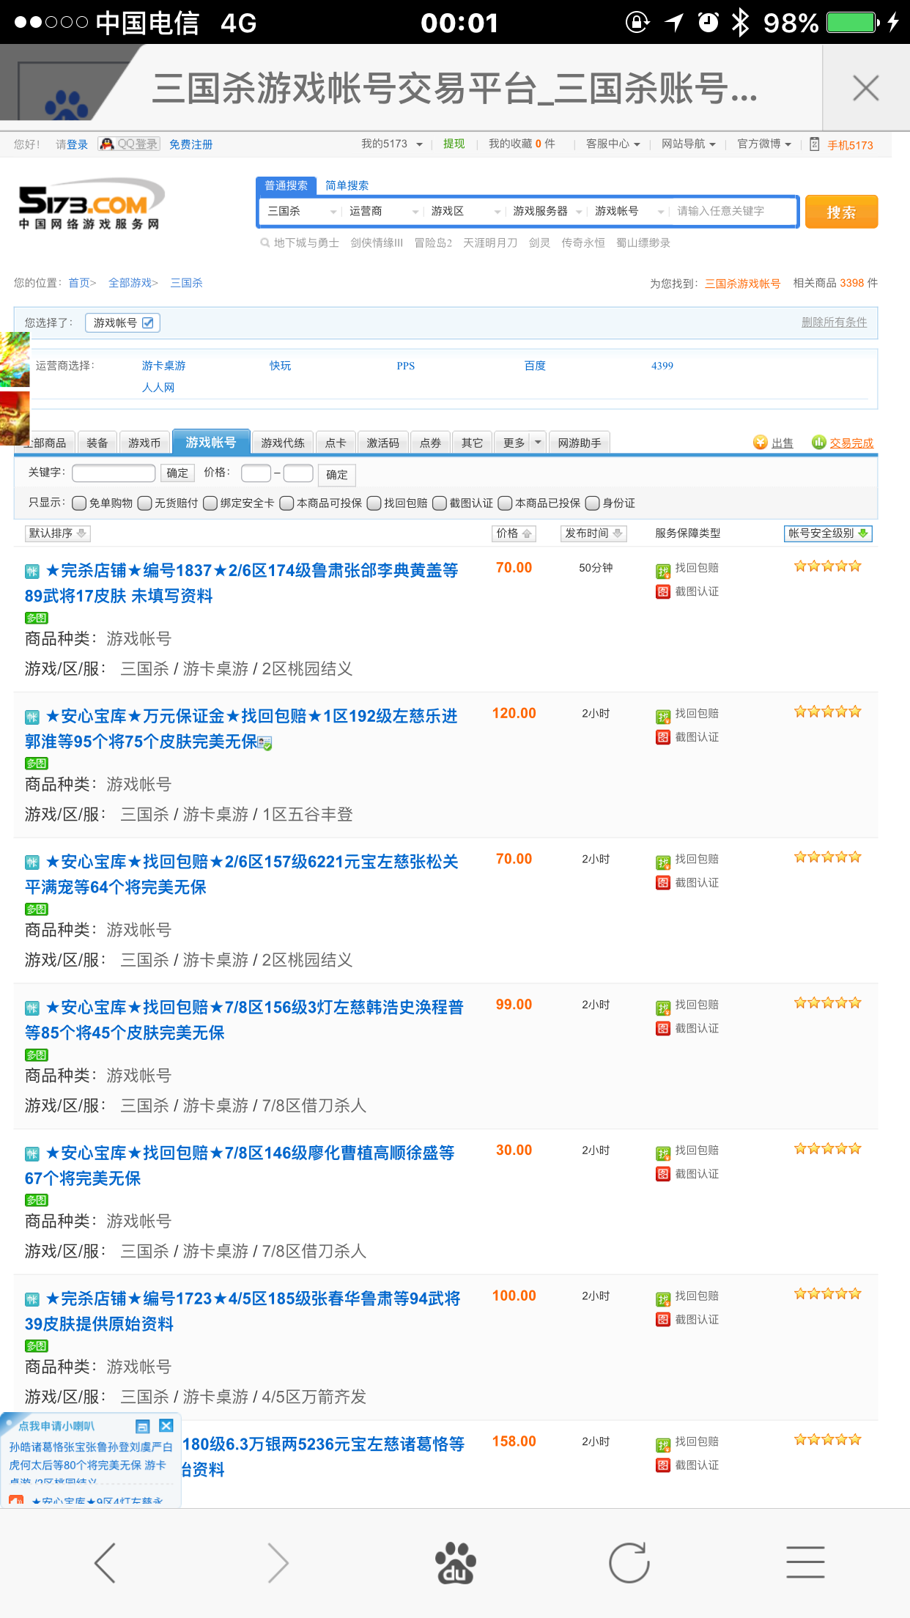Sort by 发布时间
This screenshot has height=1618, width=910.
click(593, 533)
